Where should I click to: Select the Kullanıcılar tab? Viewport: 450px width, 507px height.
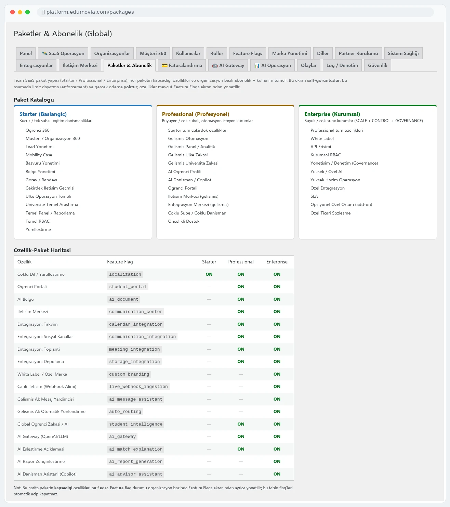coord(188,53)
